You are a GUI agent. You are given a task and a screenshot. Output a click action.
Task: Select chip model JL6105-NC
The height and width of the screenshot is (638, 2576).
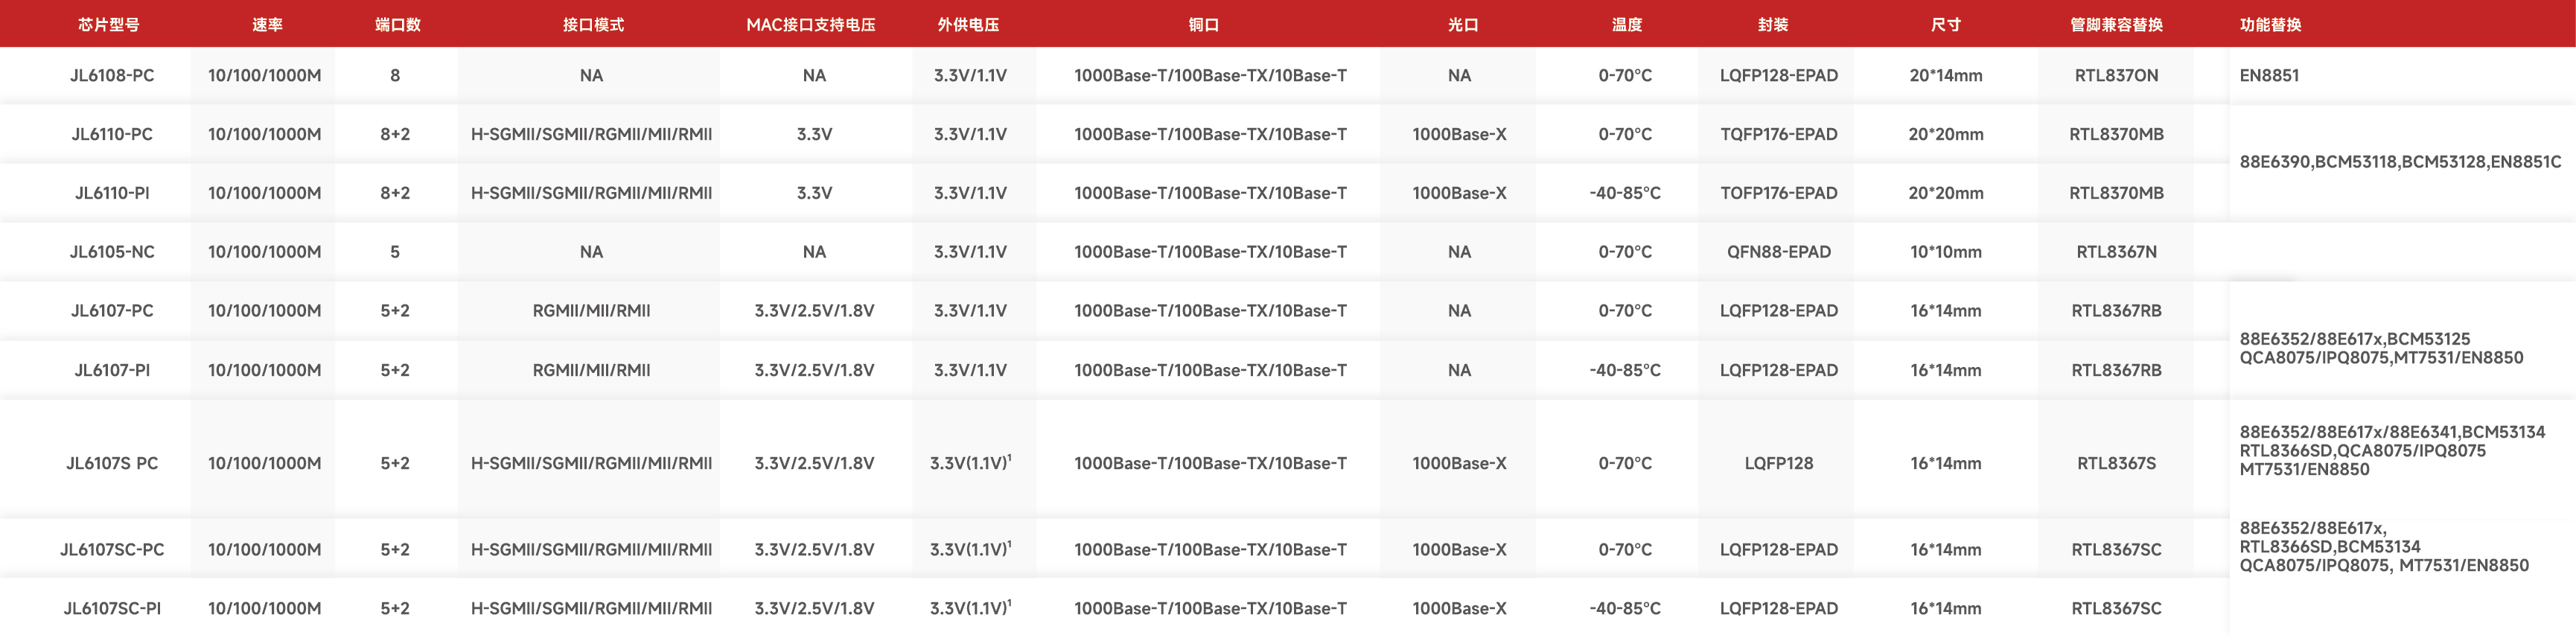tap(112, 252)
